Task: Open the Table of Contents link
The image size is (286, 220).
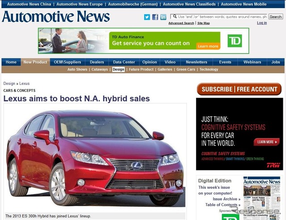Action: 223,205
